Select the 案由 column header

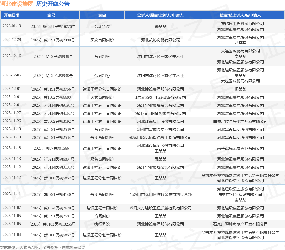tap(102, 15)
